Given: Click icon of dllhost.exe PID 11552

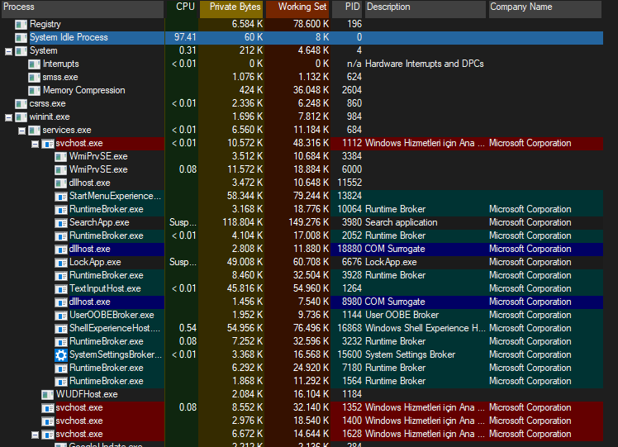Looking at the screenshot, I should (x=61, y=183).
